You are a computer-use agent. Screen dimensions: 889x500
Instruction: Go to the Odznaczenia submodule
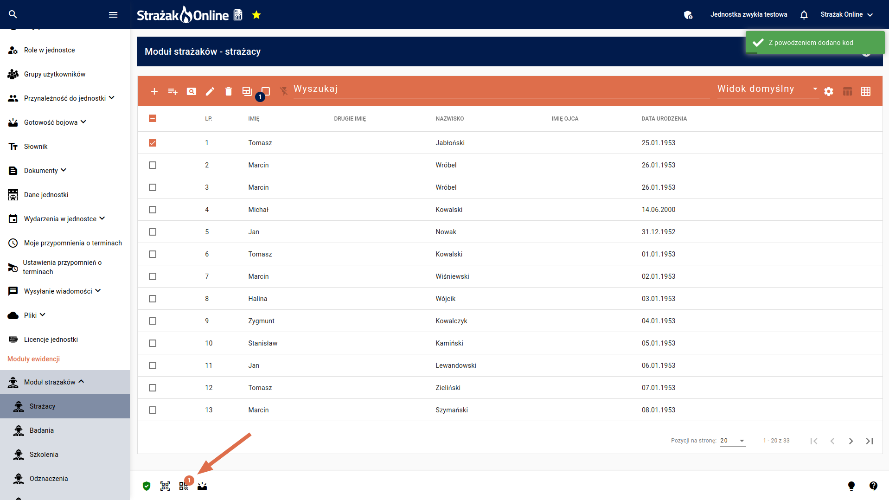65,479
